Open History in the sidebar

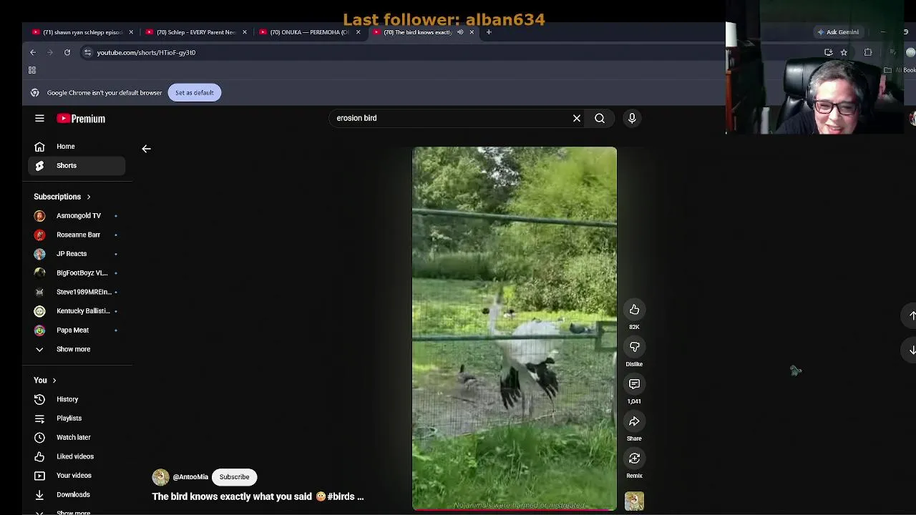(77, 399)
